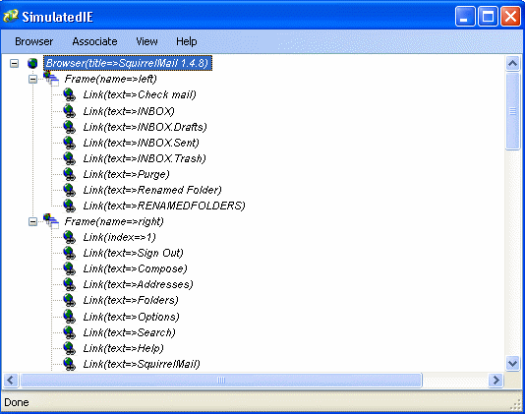The image size is (525, 414).
Task: Click the link icon beside INBOX.Trash
Action: (x=69, y=158)
